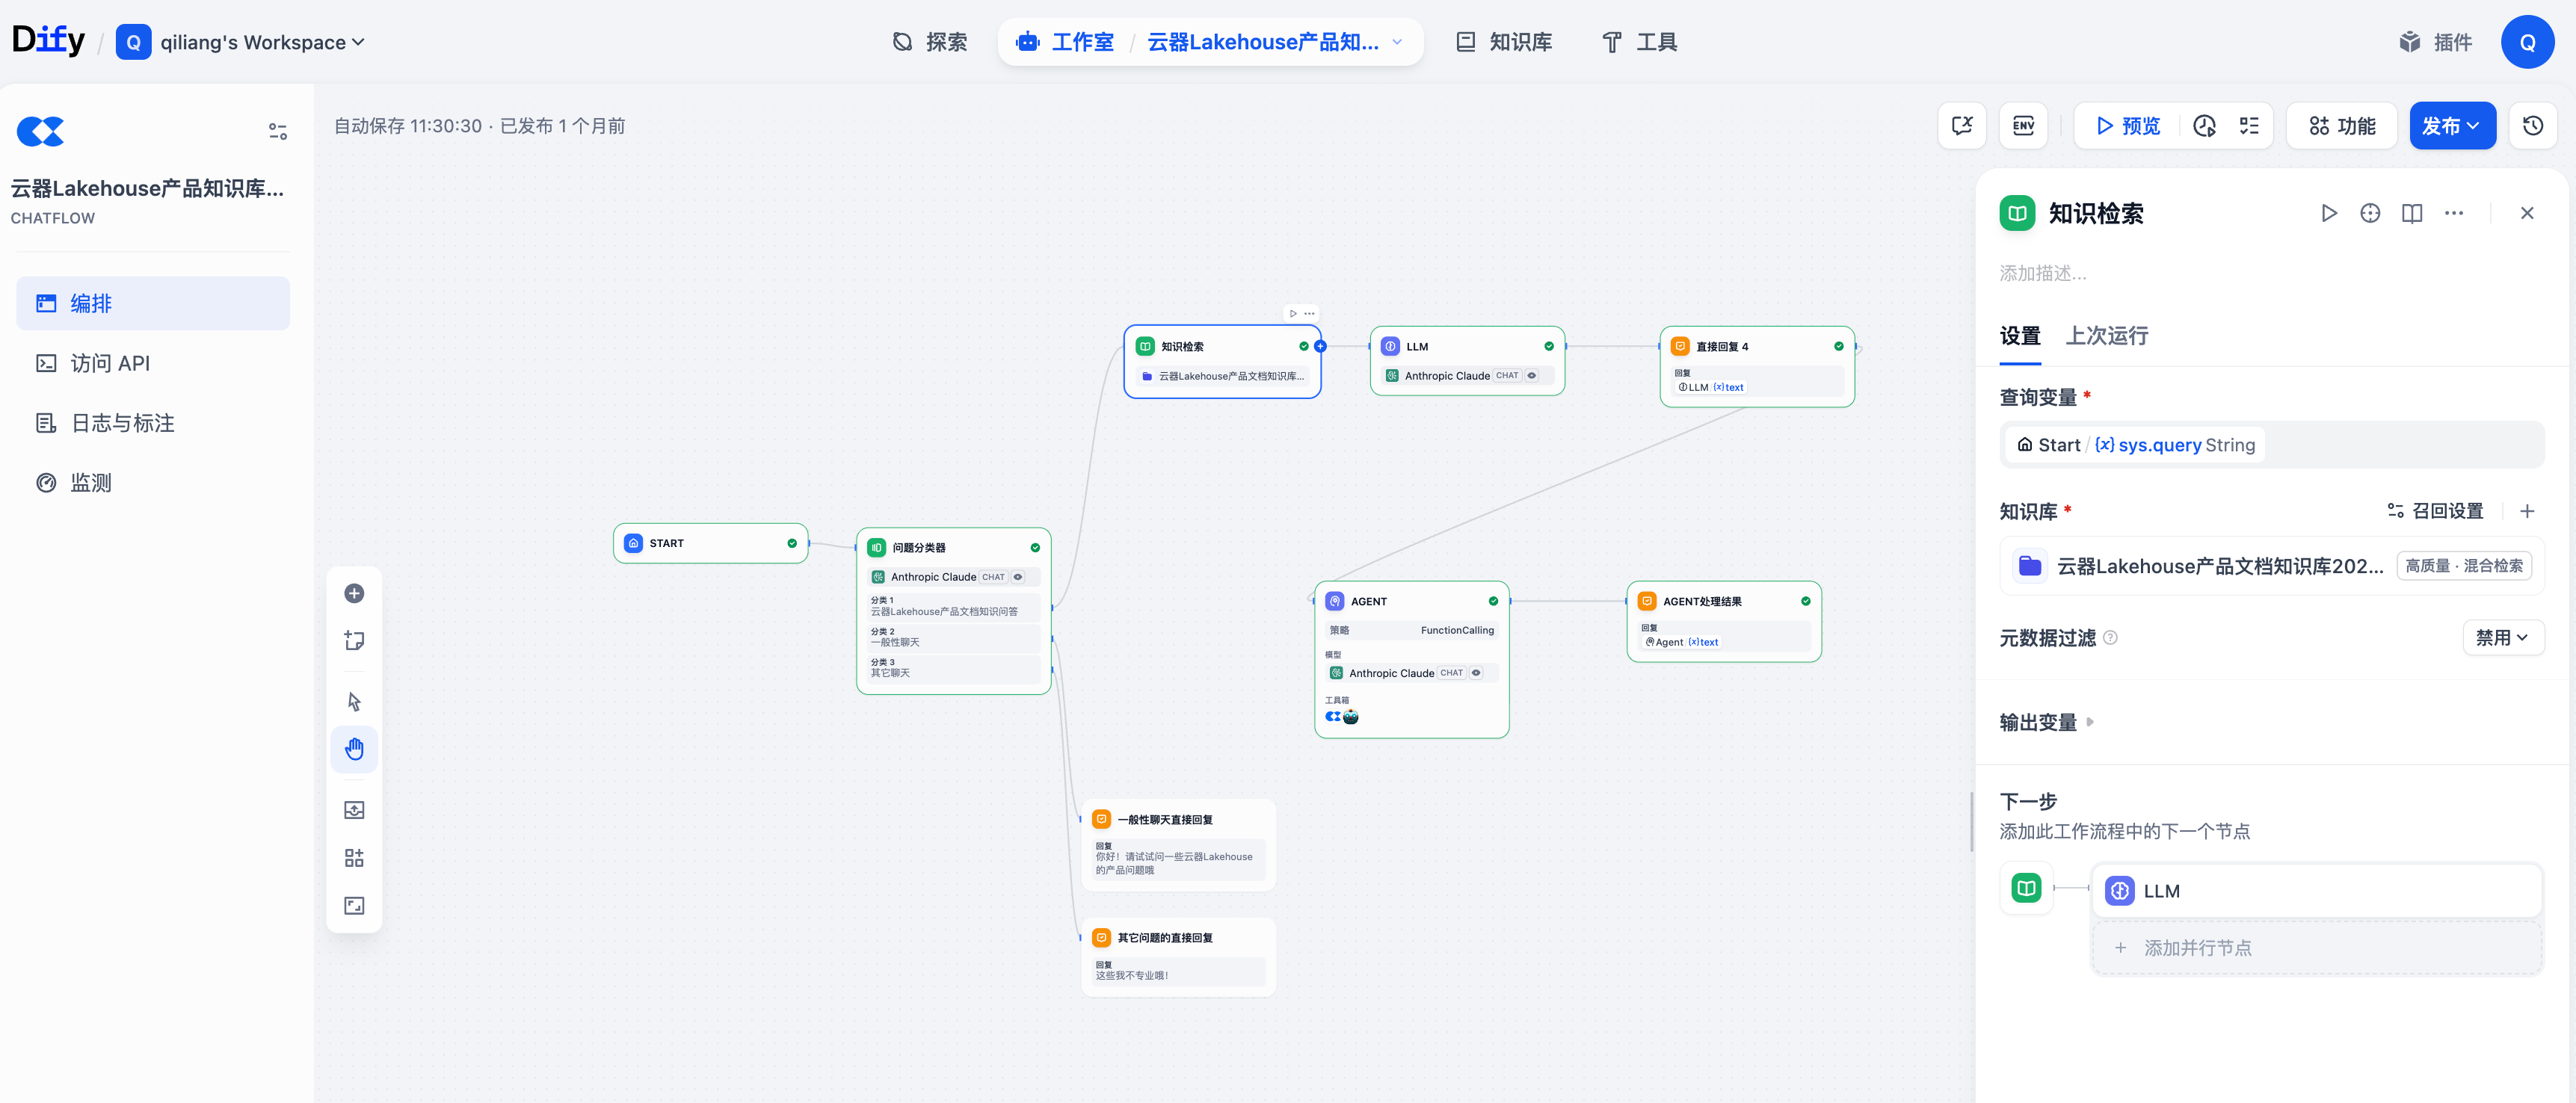Screen dimensions: 2576x1103
Task: Open version history clock icon
Action: pyautogui.click(x=2533, y=126)
